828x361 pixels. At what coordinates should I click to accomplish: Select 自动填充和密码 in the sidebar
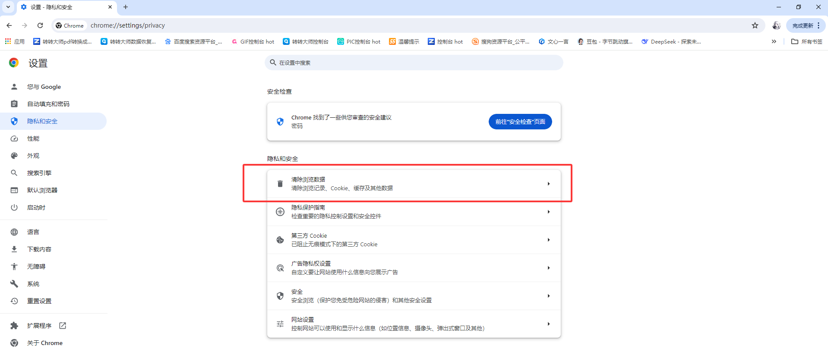[48, 104]
